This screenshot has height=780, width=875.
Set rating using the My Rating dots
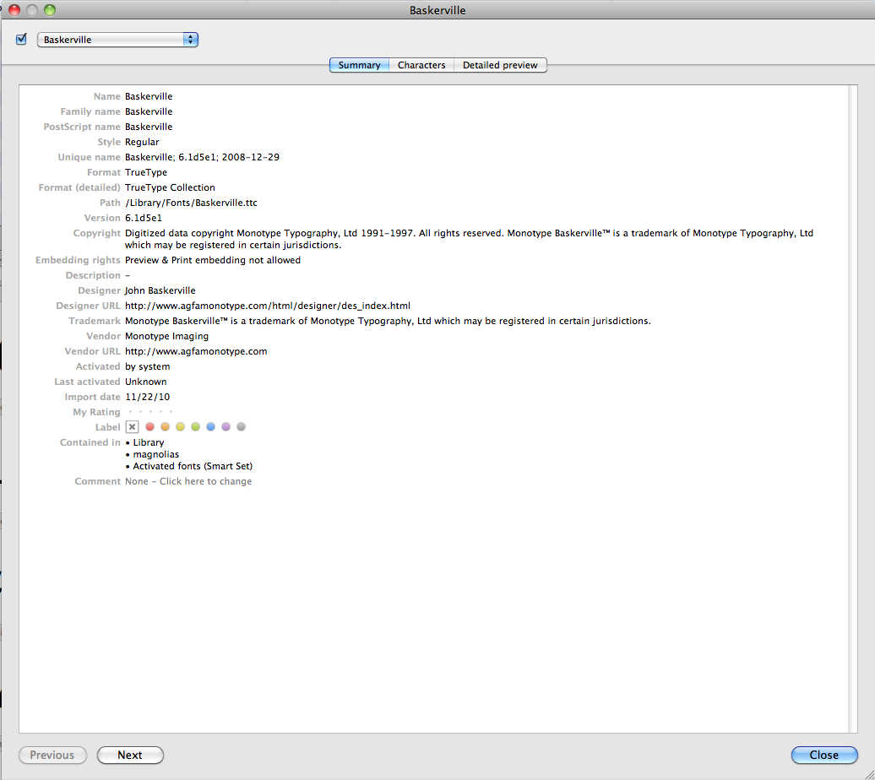pos(150,412)
